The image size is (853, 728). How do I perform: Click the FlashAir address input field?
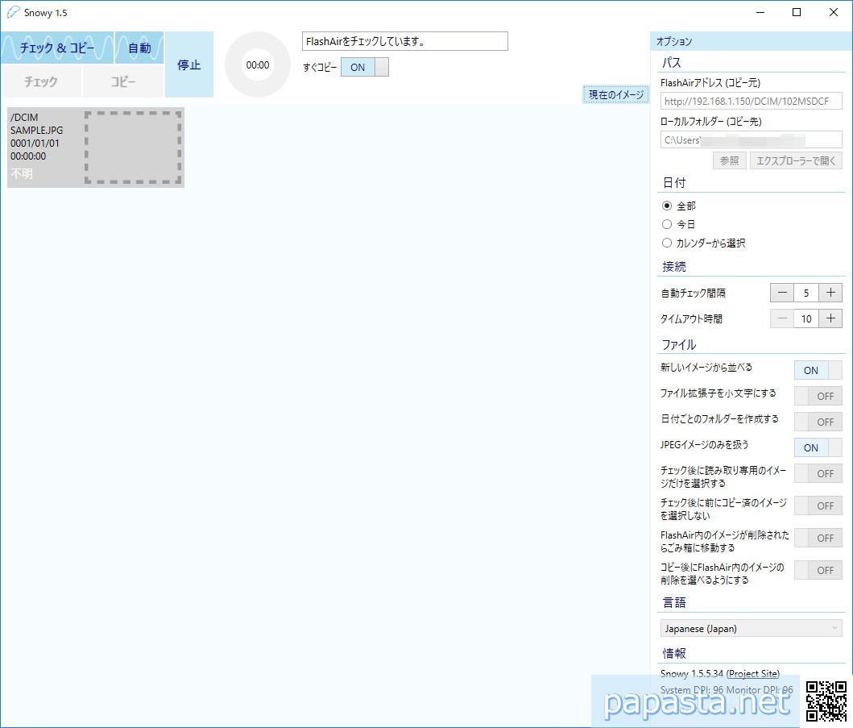(750, 101)
